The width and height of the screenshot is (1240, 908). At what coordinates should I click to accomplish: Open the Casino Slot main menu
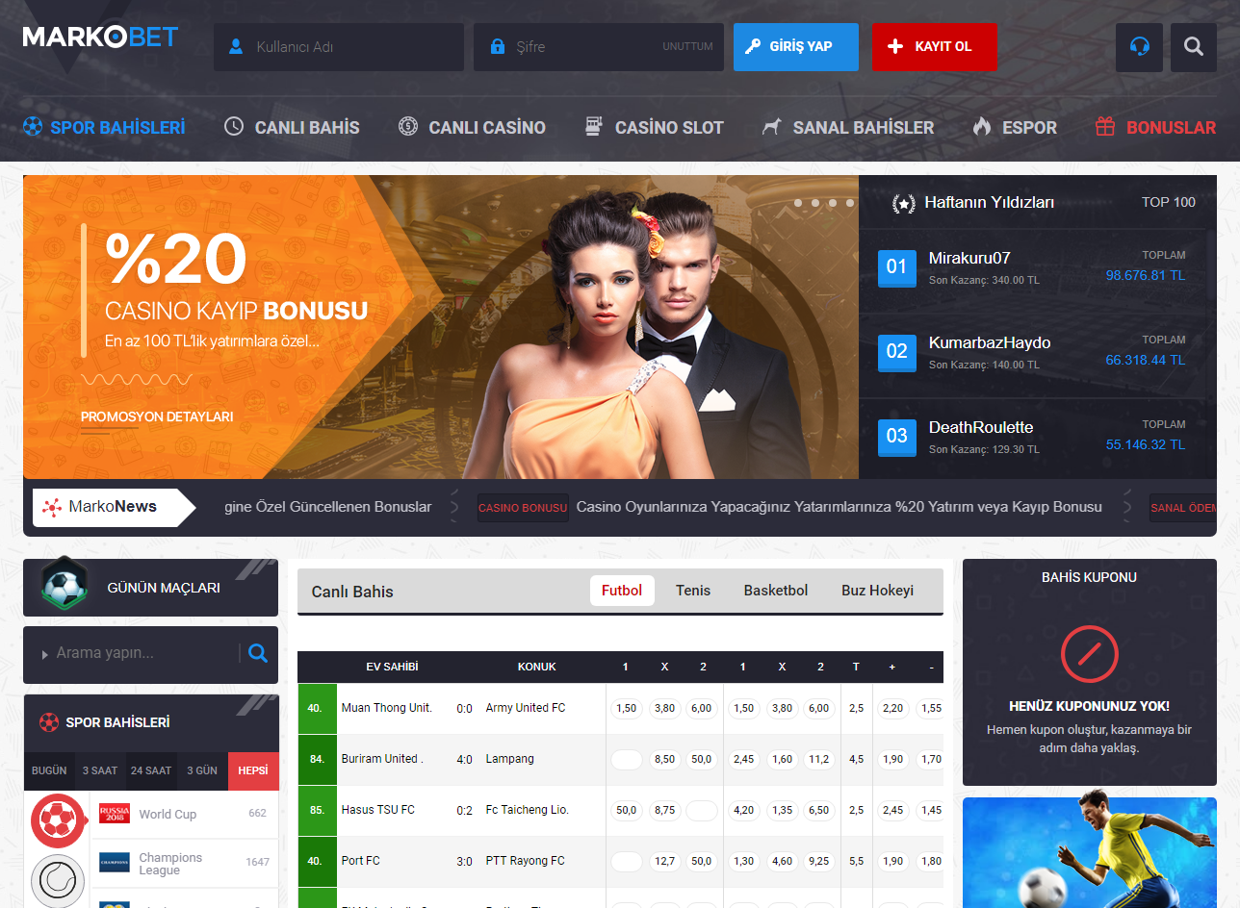click(654, 127)
